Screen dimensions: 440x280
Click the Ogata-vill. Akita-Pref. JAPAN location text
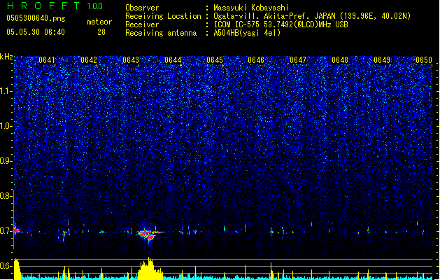(312, 16)
